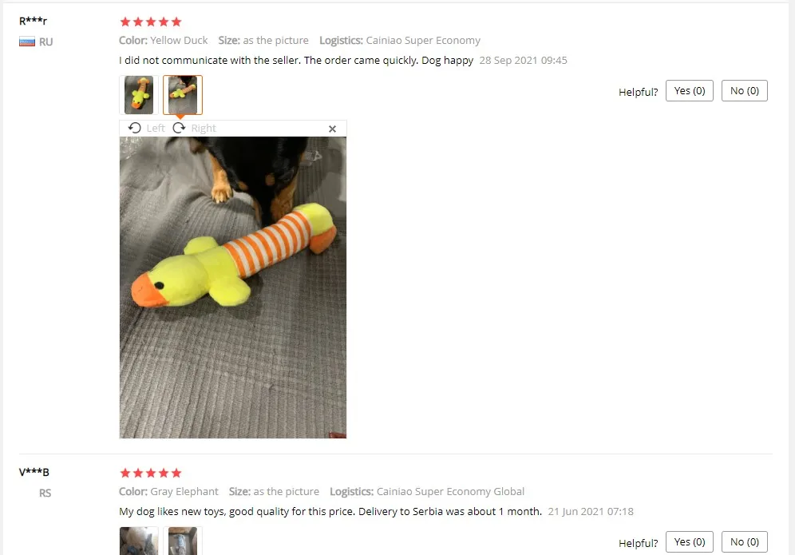Open V***B's second review photo thumbnail
Viewport: 795px width, 555px height.
[x=183, y=541]
